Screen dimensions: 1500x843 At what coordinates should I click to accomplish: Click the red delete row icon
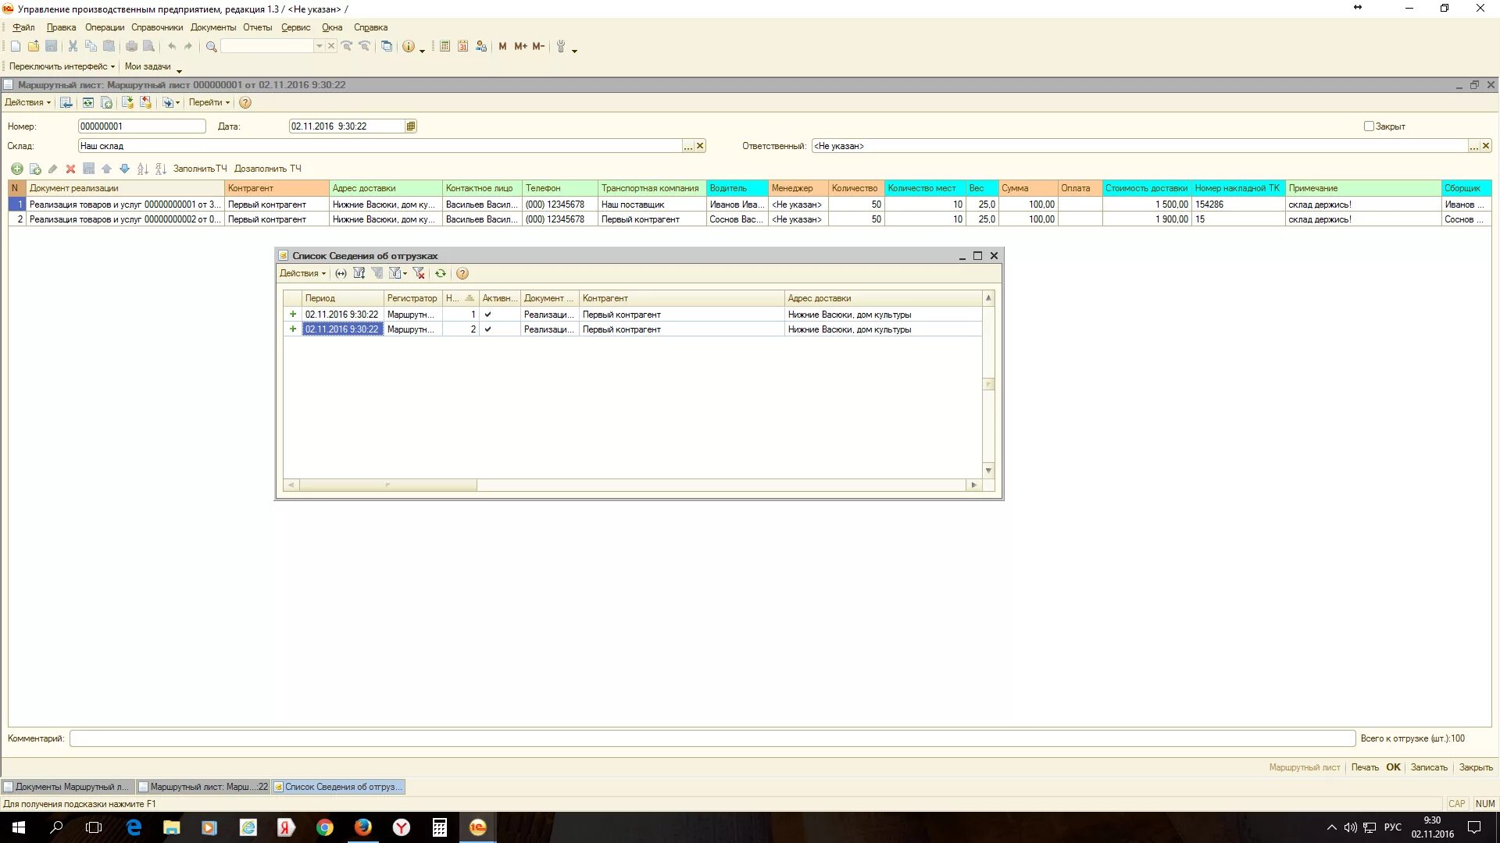pos(70,169)
